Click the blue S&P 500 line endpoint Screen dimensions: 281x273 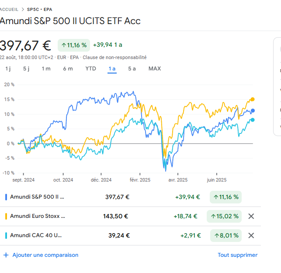253,111
